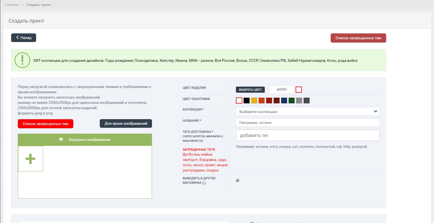Viewport: 434px width, 223px height.
Task: Select the dark maroon edging swatch
Action: [276, 101]
